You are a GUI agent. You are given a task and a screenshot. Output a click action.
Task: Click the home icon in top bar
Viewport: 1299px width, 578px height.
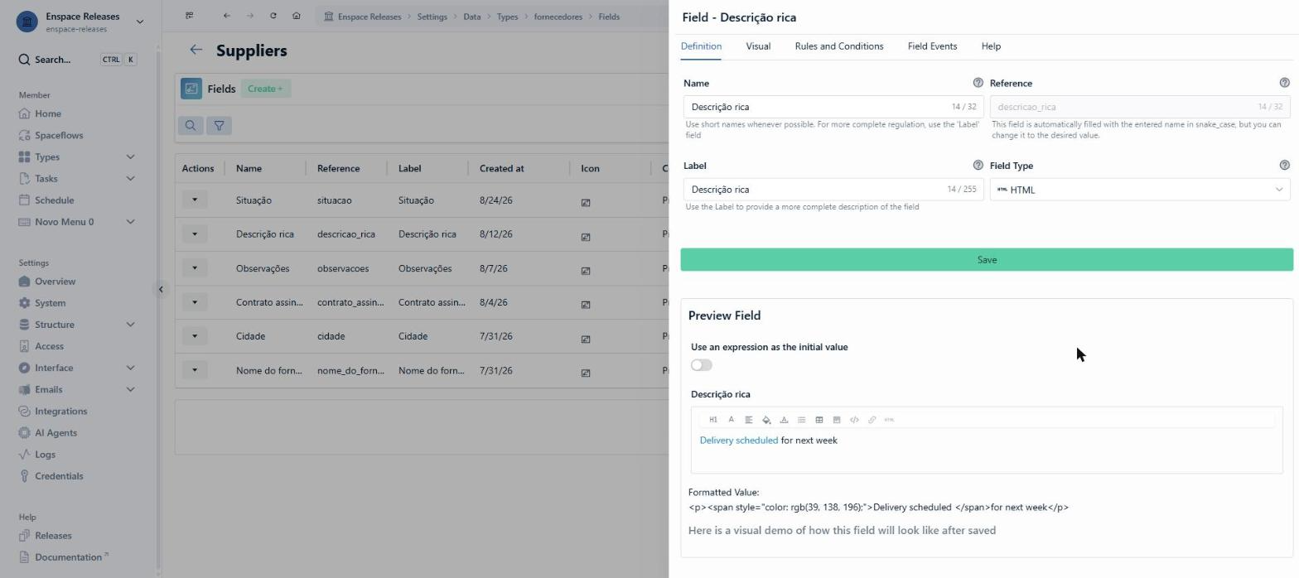coord(296,16)
